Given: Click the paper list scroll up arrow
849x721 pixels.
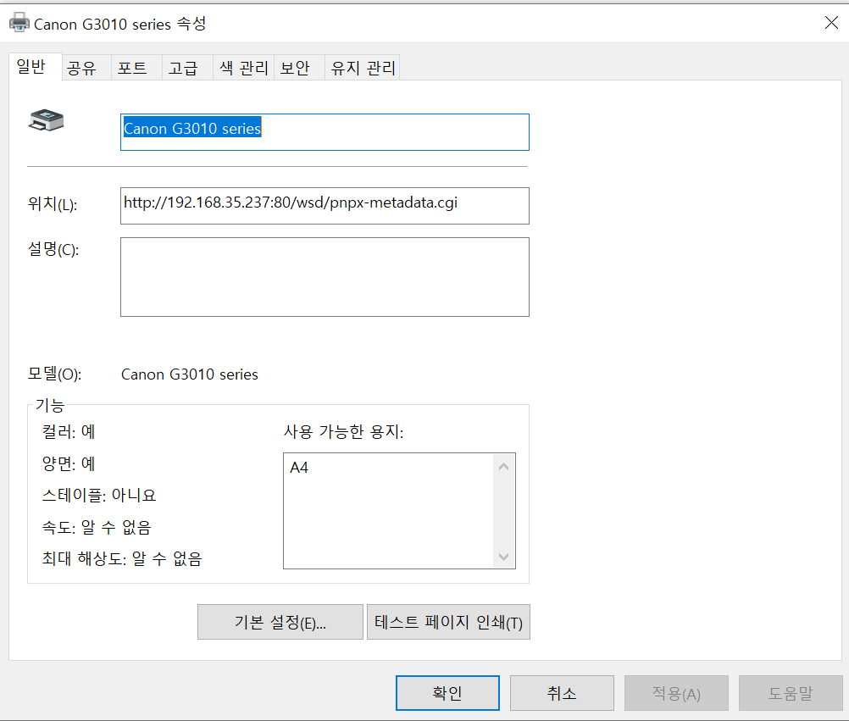Looking at the screenshot, I should 503,467.
